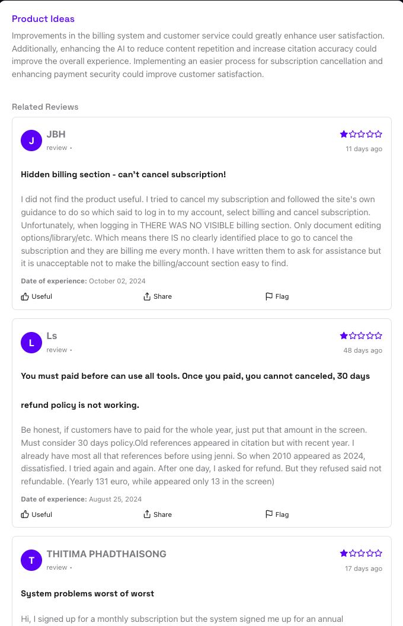Screen dimensions: 403x626
Task: Click the one-star rating on JBH's review
Action: pos(361,134)
